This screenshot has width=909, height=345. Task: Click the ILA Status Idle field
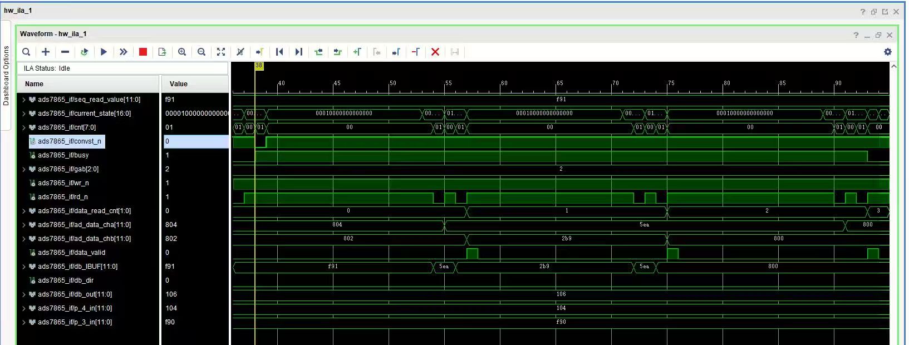[x=122, y=68]
